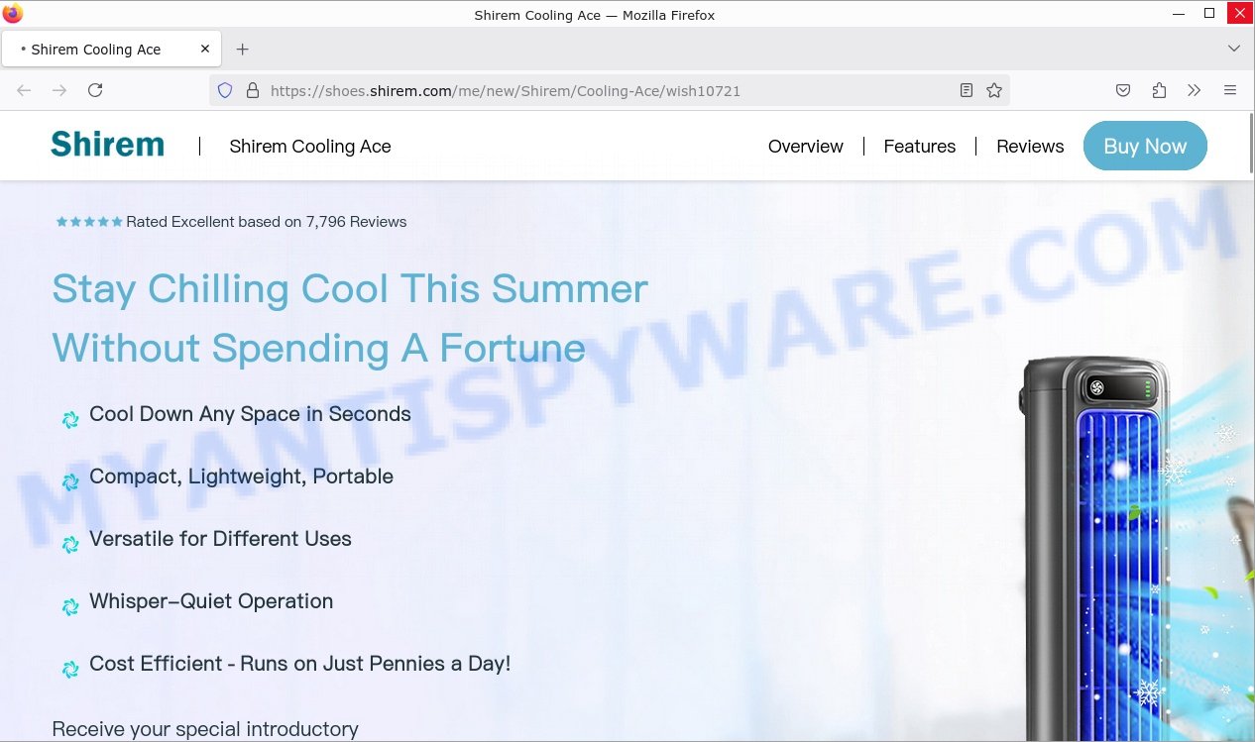Select the Shirem Cooling Ace browser tab
This screenshot has height=742, width=1255.
point(109,49)
